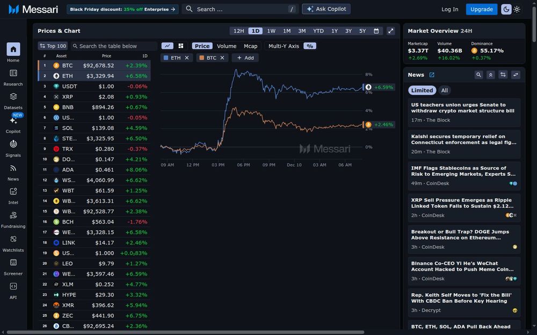Remove ETH from the chart
The image size is (537, 335).
187,58
